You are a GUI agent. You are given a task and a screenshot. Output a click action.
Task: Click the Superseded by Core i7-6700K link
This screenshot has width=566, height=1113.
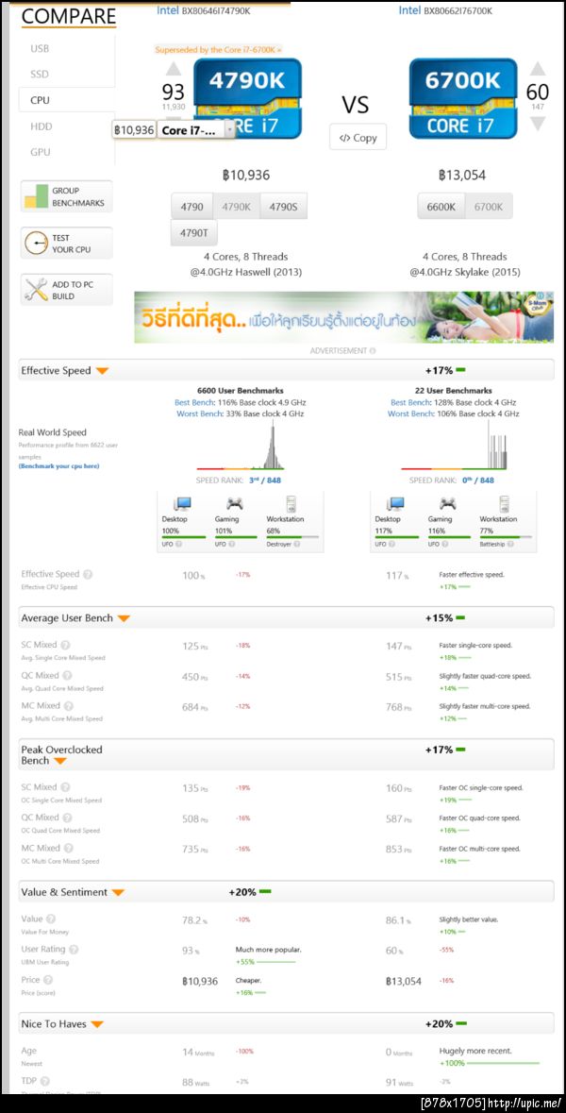[x=218, y=50]
